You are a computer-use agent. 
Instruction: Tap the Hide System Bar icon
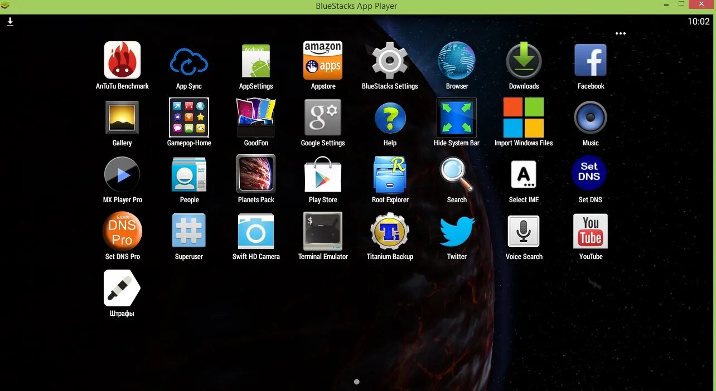pos(457,118)
